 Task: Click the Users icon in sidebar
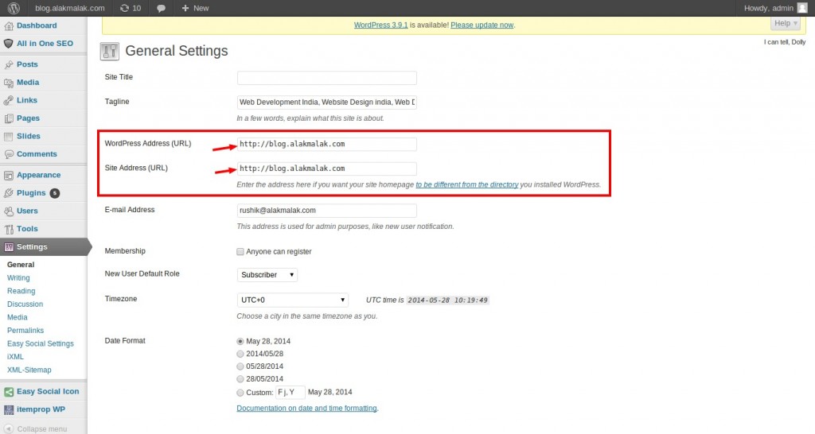(9, 211)
